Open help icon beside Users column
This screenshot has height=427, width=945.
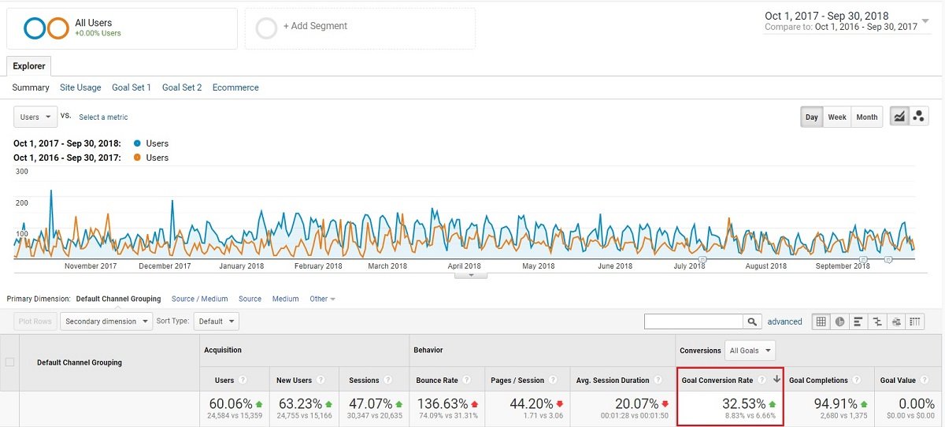coord(242,381)
